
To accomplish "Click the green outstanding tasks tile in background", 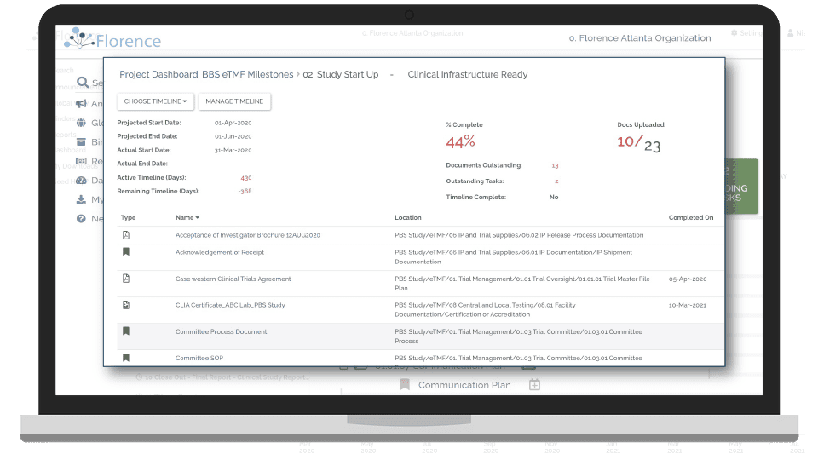I will coord(741,187).
